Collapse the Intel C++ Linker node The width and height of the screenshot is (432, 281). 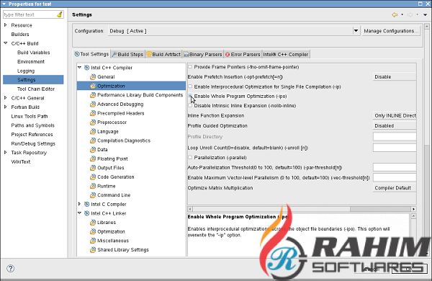tap(79, 213)
